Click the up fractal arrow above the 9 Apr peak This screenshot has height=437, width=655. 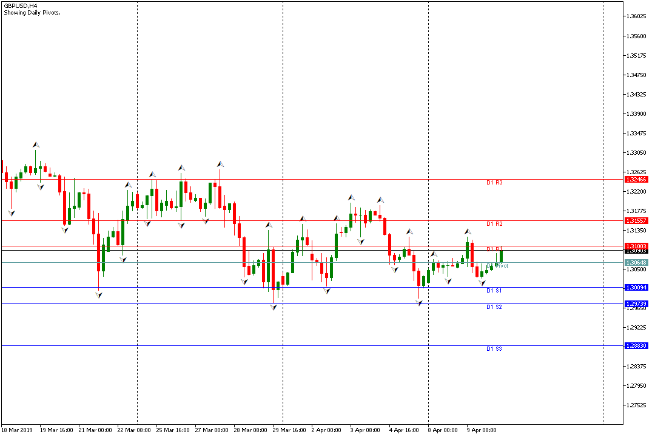tap(468, 231)
